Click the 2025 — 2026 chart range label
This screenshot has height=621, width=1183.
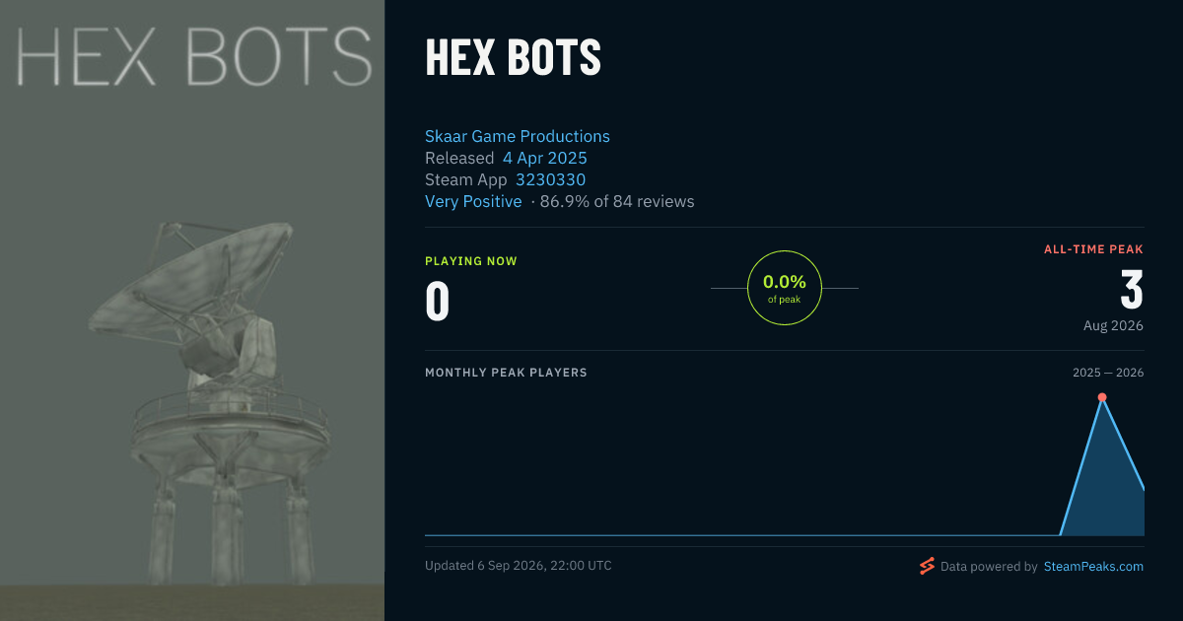[1108, 373]
